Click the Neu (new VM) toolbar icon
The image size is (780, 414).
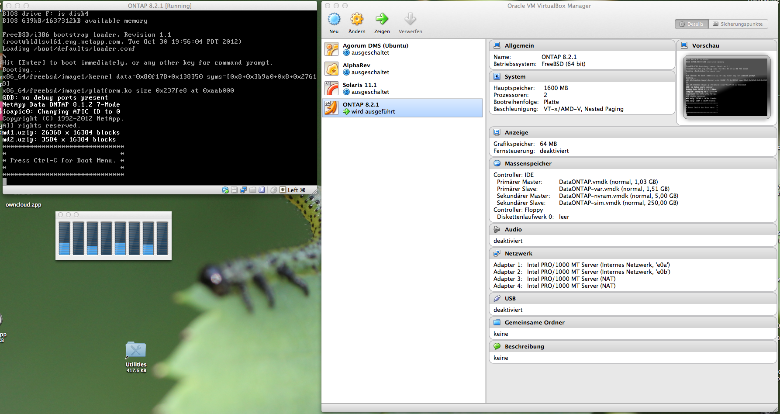click(334, 19)
